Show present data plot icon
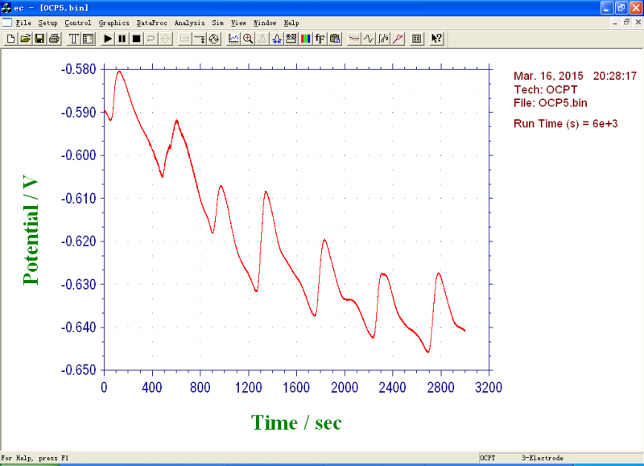 [x=233, y=39]
